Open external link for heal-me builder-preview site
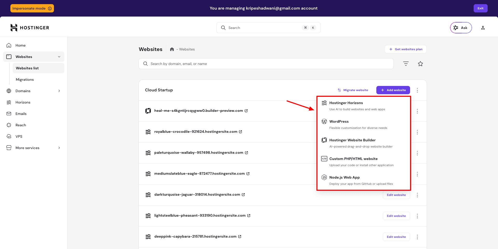Image resolution: width=498 pixels, height=249 pixels. click(246, 111)
